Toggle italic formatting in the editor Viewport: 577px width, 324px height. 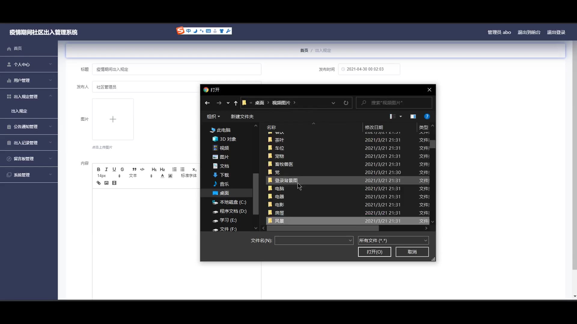coord(106,169)
